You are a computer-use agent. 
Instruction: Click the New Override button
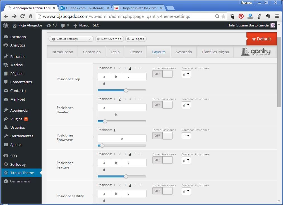(x=109, y=39)
